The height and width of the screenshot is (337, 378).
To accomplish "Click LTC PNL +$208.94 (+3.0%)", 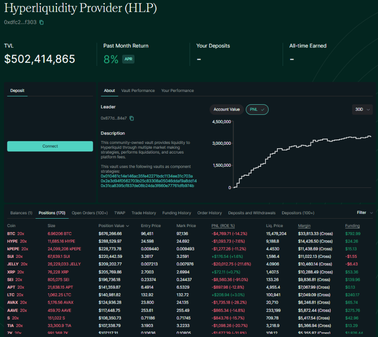I will (228, 295).
